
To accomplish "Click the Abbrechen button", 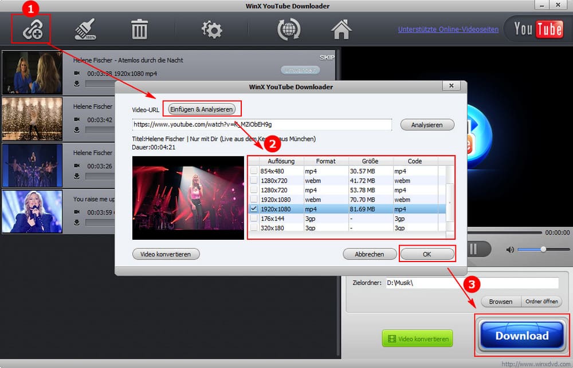I will [x=370, y=254].
